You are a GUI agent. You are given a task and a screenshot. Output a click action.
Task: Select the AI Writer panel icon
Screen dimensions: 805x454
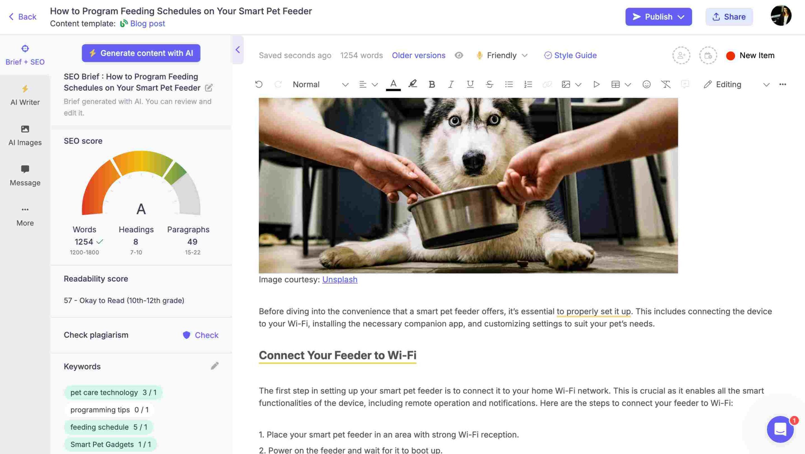coord(25,90)
